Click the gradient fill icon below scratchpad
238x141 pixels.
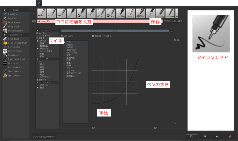coord(204,136)
